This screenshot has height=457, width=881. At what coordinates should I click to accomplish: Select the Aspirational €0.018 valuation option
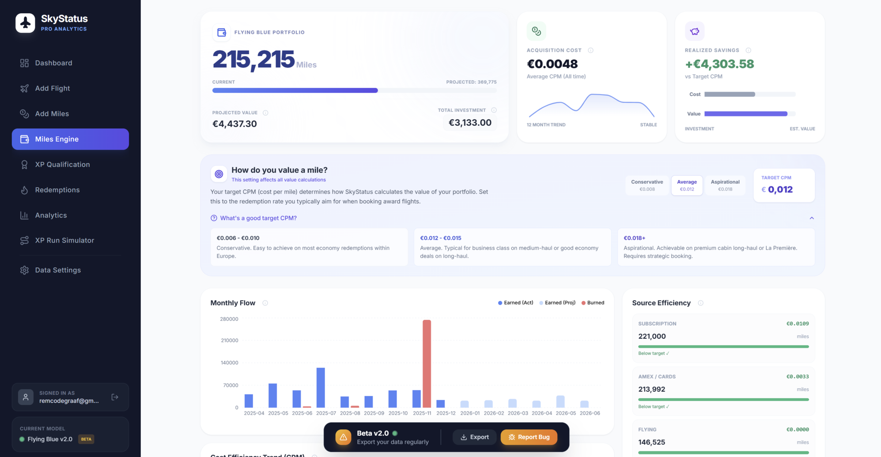(x=725, y=185)
